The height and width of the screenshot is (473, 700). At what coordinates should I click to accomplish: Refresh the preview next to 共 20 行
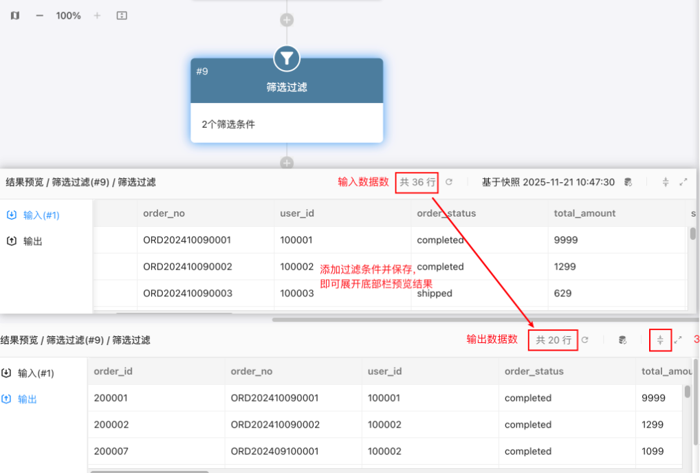585,340
